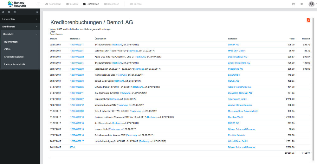The width and height of the screenshot is (317, 164).
Task: Open the Dashboard menu
Action: click(53, 4)
